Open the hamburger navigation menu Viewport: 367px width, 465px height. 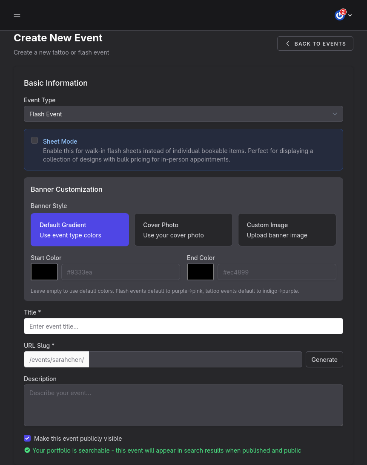coord(17,15)
